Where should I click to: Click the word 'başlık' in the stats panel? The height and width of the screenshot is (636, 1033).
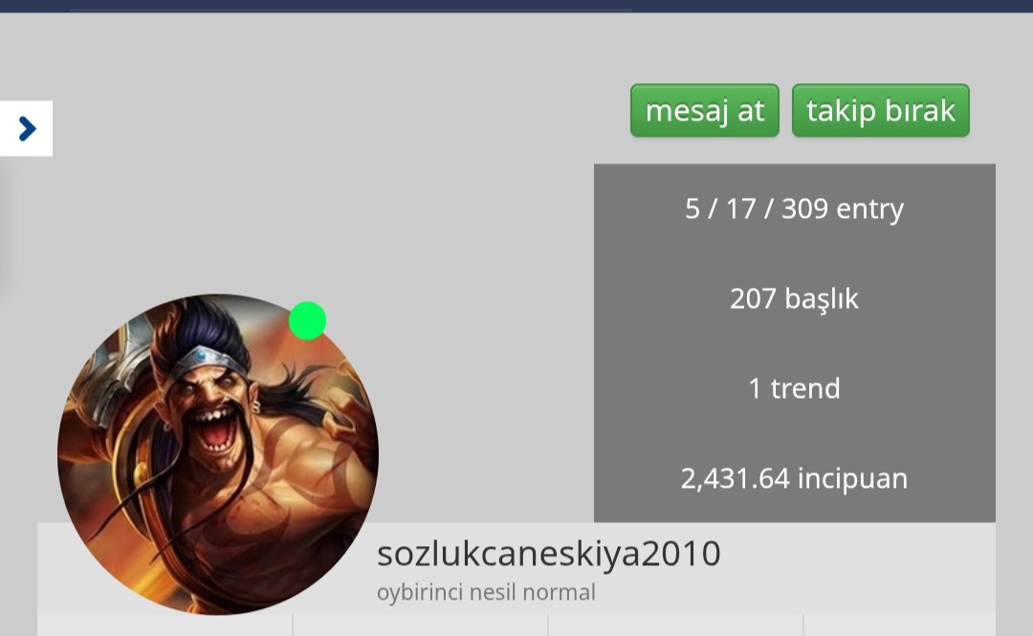822,299
